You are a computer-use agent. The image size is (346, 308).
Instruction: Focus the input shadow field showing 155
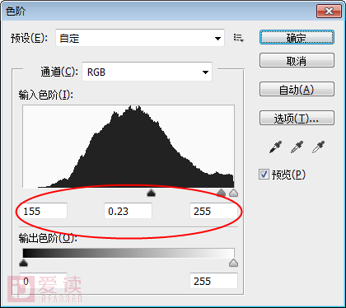[x=43, y=211]
